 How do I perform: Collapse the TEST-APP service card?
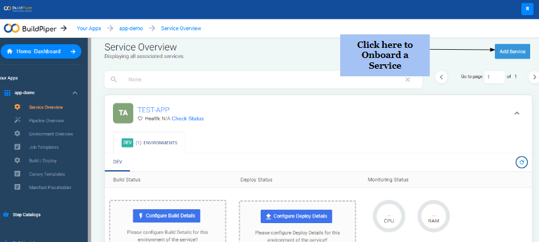point(517,113)
